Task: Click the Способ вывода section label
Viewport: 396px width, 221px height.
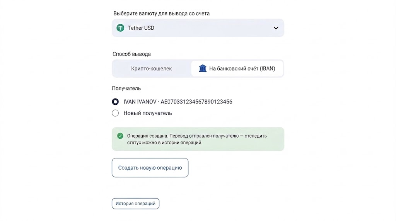Action: 131,54
